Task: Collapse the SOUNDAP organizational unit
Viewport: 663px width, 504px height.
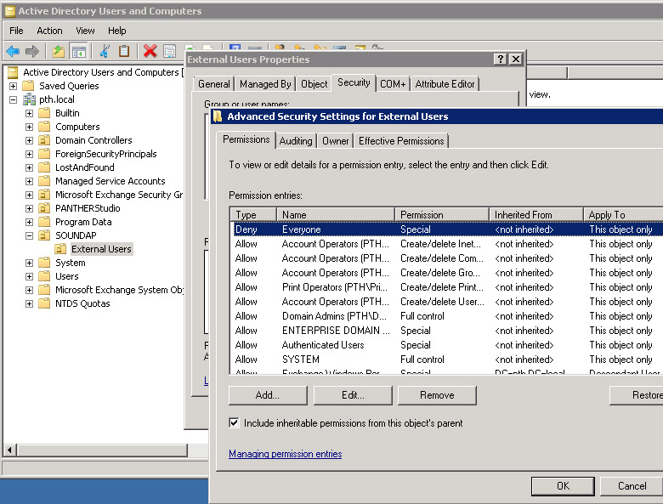Action: click(29, 236)
